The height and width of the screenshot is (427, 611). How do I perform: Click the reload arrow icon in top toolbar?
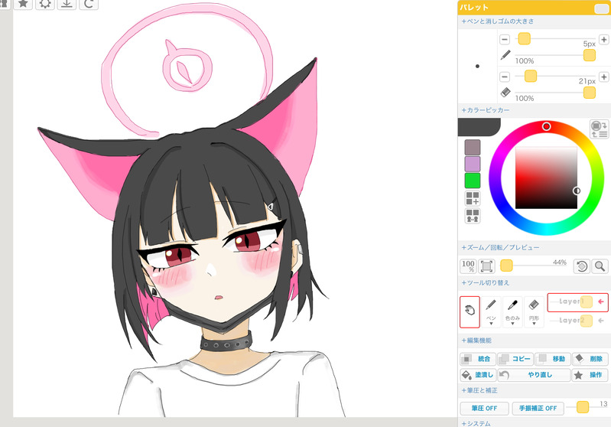[89, 4]
